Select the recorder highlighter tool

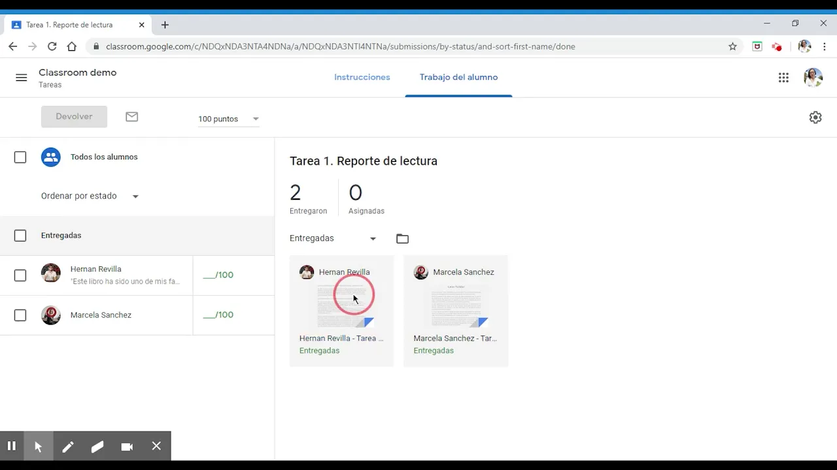point(97,446)
